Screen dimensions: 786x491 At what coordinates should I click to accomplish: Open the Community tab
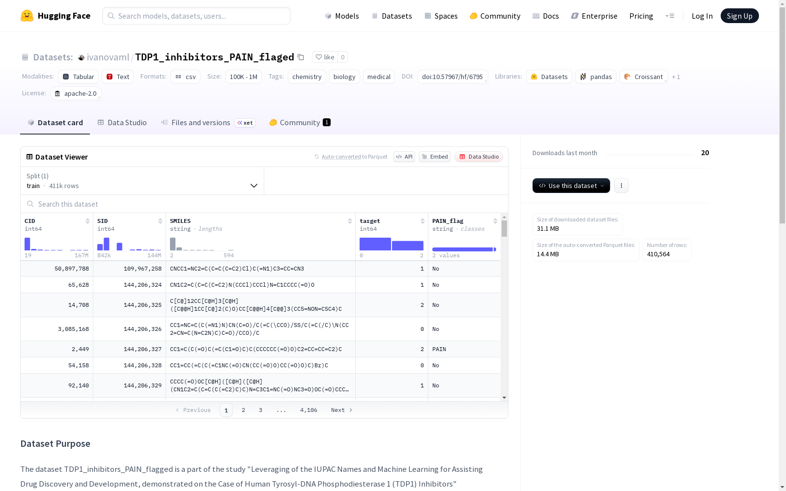(300, 123)
